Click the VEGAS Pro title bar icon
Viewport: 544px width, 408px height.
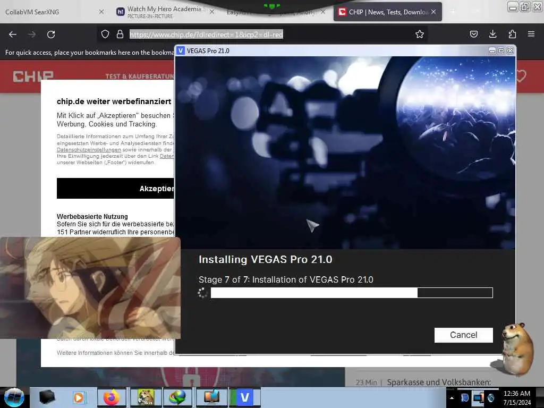coord(181,50)
